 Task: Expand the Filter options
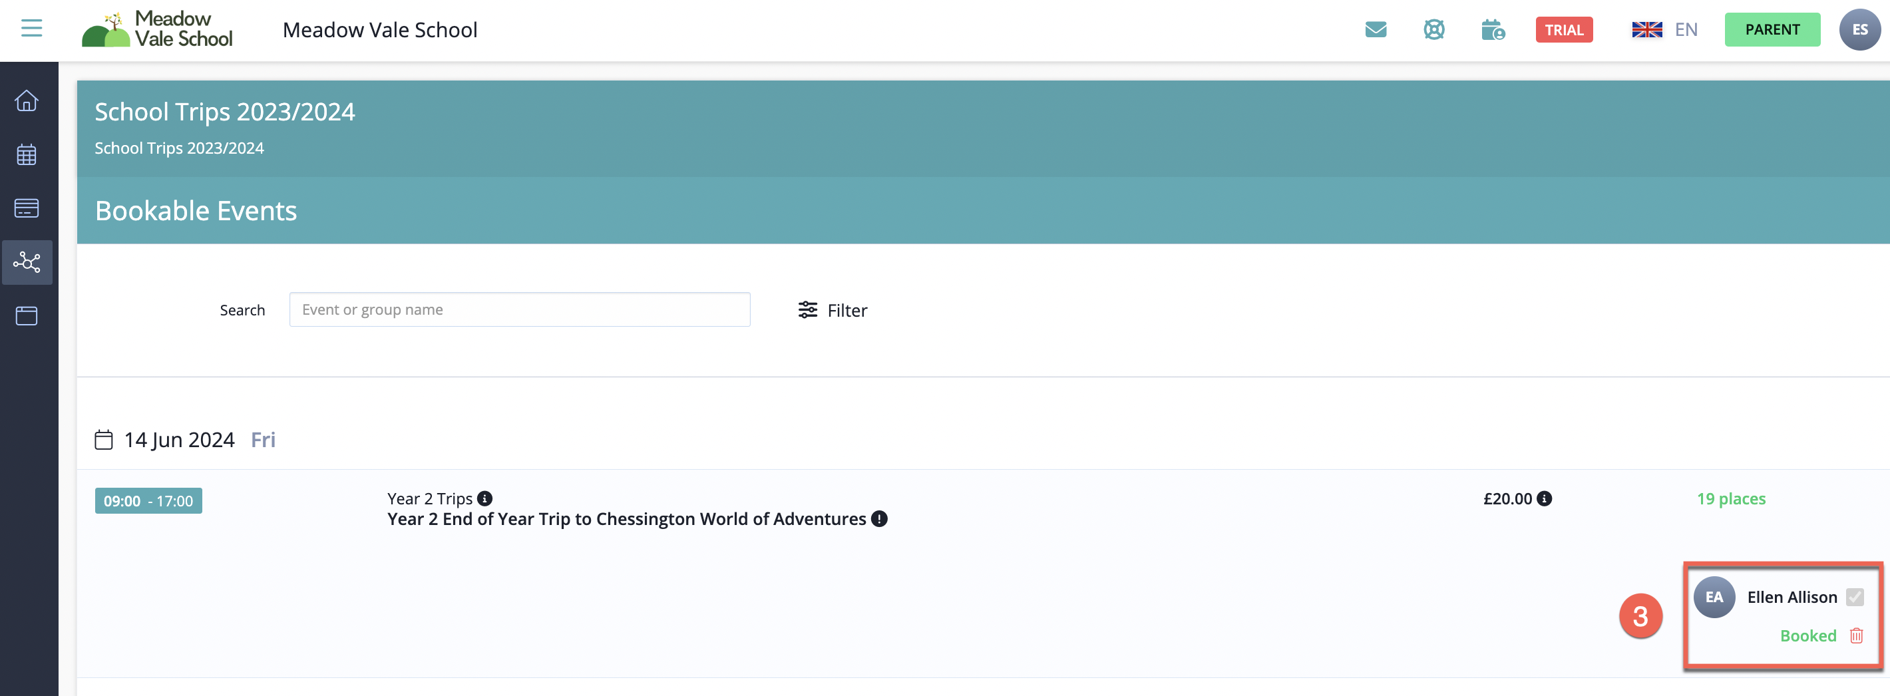point(833,310)
